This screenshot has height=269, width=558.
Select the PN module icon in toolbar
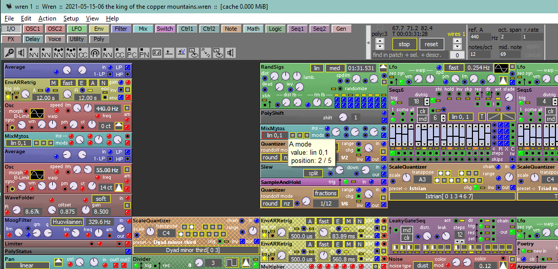coord(144,52)
